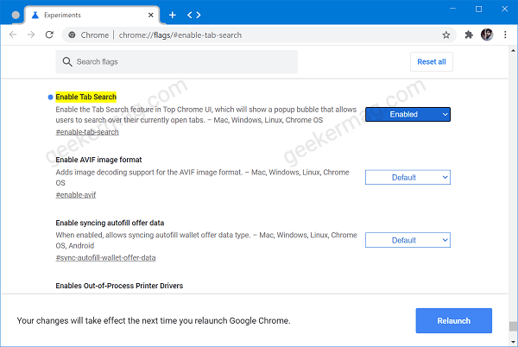Go forward using the forward arrow

coord(31,35)
